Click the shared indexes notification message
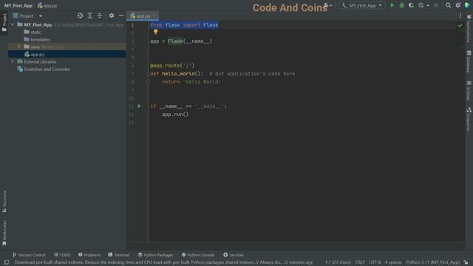Screen dimensions: 473x266 click(x=163, y=262)
